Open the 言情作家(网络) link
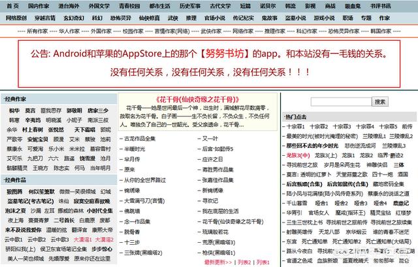Screen dimensions: 418x267 172,31
